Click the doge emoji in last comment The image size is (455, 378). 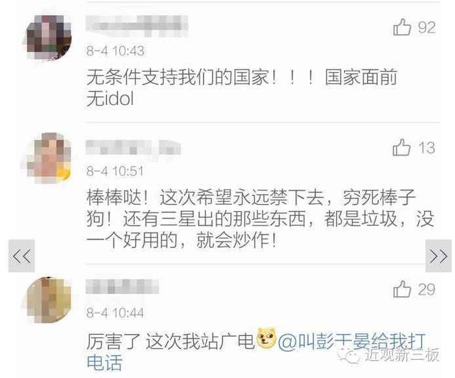click(x=266, y=338)
